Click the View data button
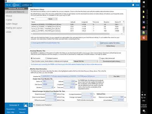The height and width of the screenshot is (114, 152). click(x=117, y=76)
